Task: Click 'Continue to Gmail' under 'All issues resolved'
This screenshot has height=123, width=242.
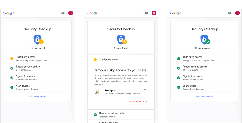Action: pyautogui.click(x=204, y=96)
